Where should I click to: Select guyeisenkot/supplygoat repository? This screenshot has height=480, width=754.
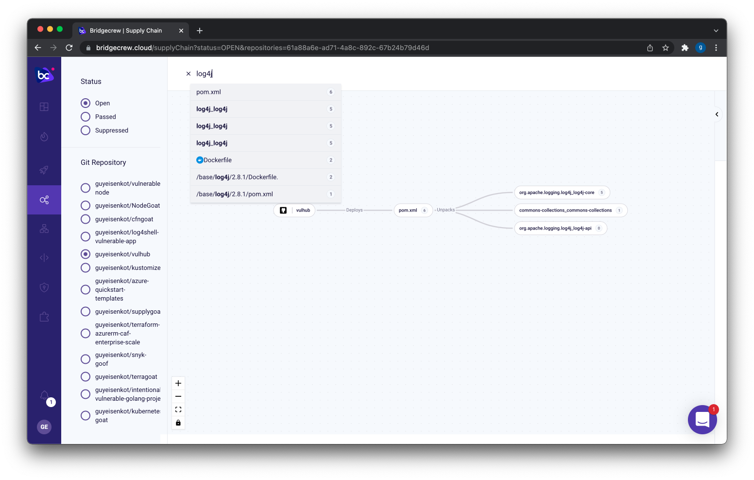[x=86, y=312]
